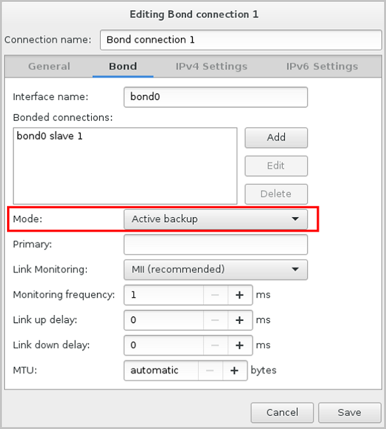
Task: Open the IPv6 Settings tab
Action: coord(322,66)
